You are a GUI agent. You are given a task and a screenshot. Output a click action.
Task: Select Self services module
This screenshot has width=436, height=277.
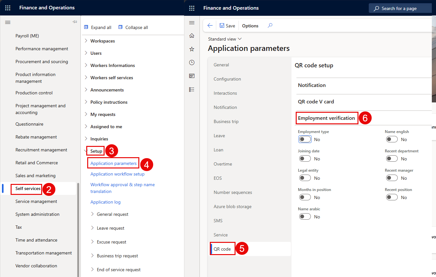click(28, 188)
